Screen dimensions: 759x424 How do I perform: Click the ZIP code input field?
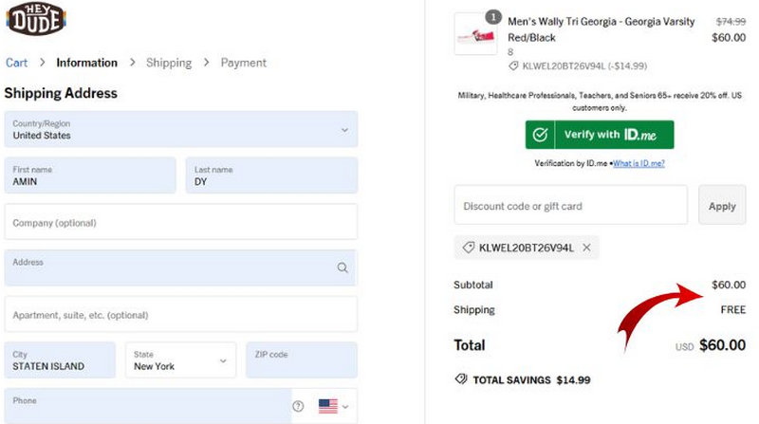click(x=301, y=360)
